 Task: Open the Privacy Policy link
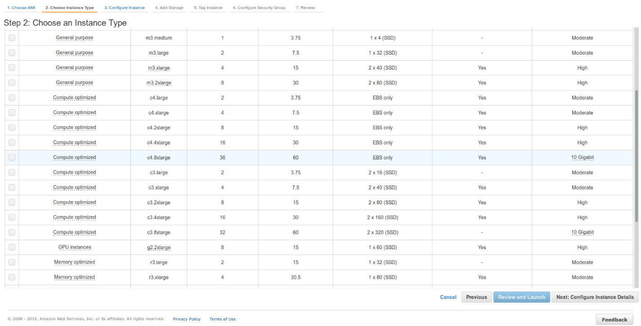pos(187,319)
